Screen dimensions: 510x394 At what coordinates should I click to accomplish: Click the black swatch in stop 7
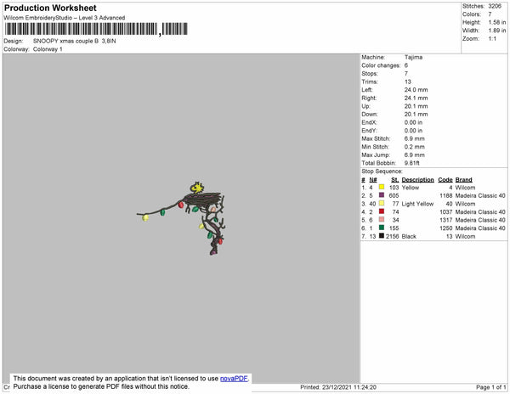[x=382, y=236]
